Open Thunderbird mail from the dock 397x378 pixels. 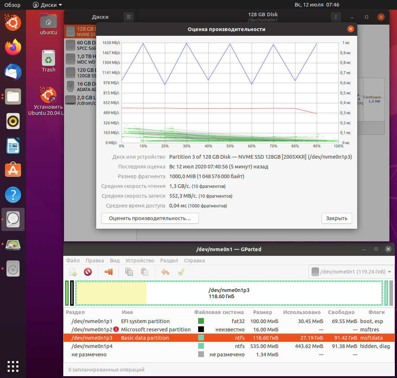(x=13, y=72)
